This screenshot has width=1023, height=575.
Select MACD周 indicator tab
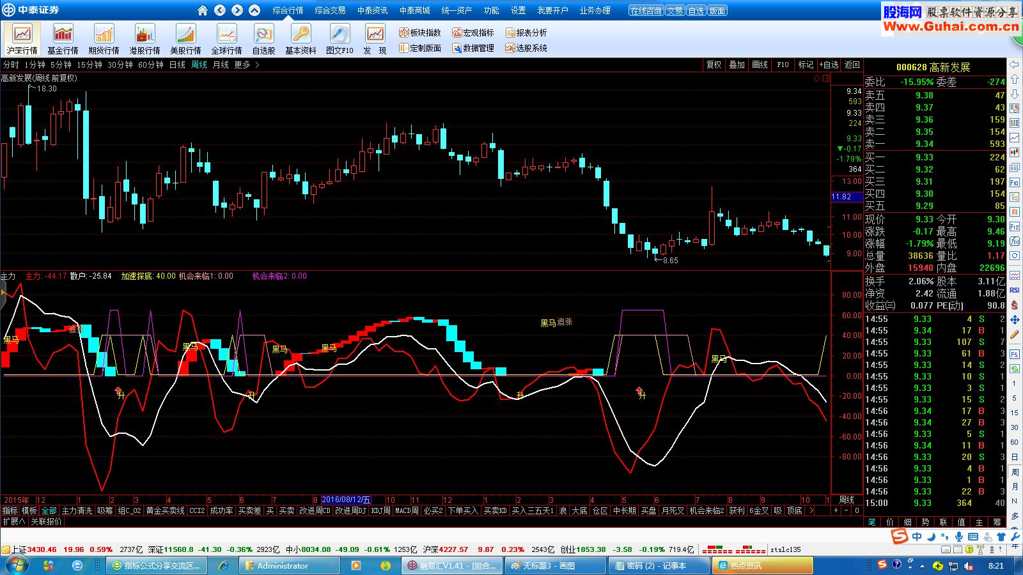[x=407, y=510]
